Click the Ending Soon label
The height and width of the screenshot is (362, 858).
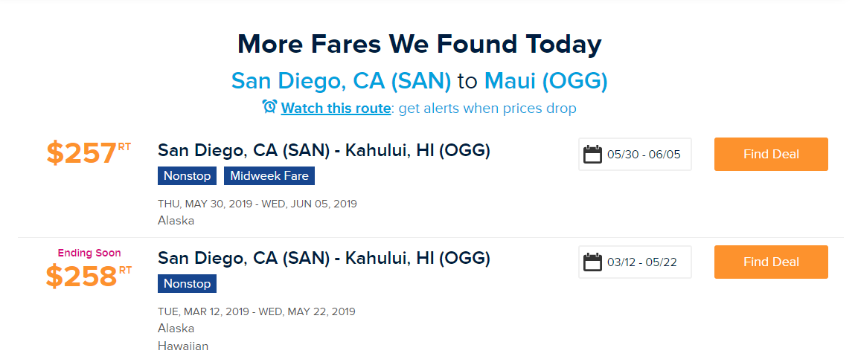(89, 253)
